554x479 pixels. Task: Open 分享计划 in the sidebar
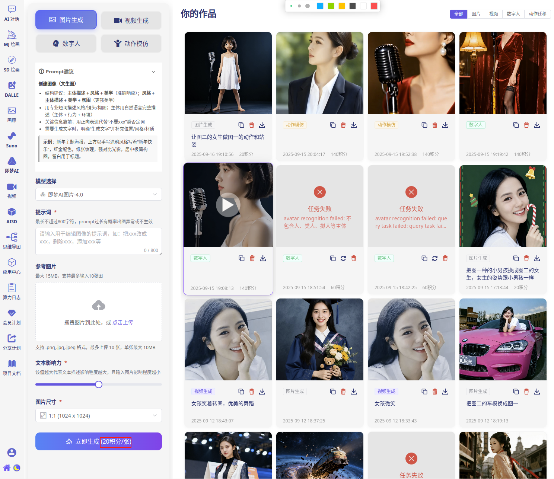[x=12, y=342]
